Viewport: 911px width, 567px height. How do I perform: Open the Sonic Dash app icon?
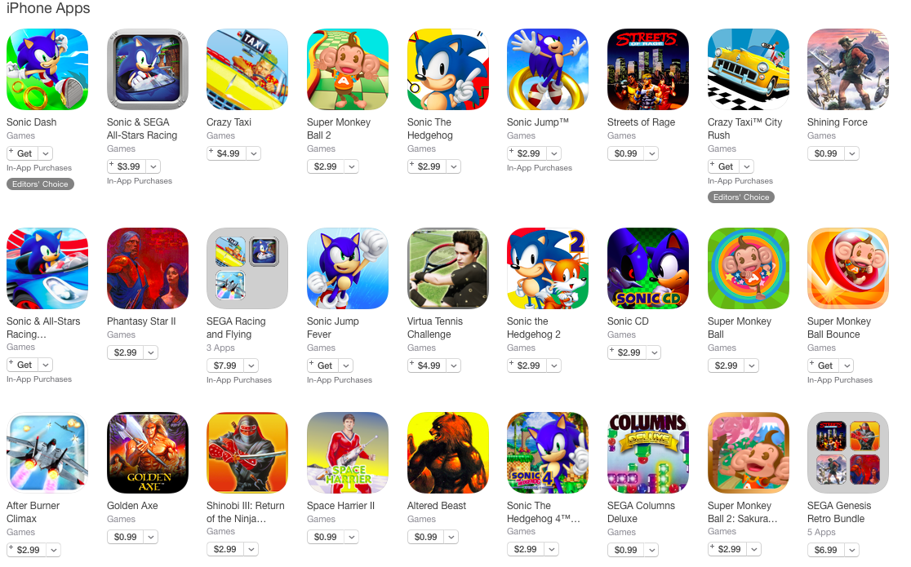[47, 69]
